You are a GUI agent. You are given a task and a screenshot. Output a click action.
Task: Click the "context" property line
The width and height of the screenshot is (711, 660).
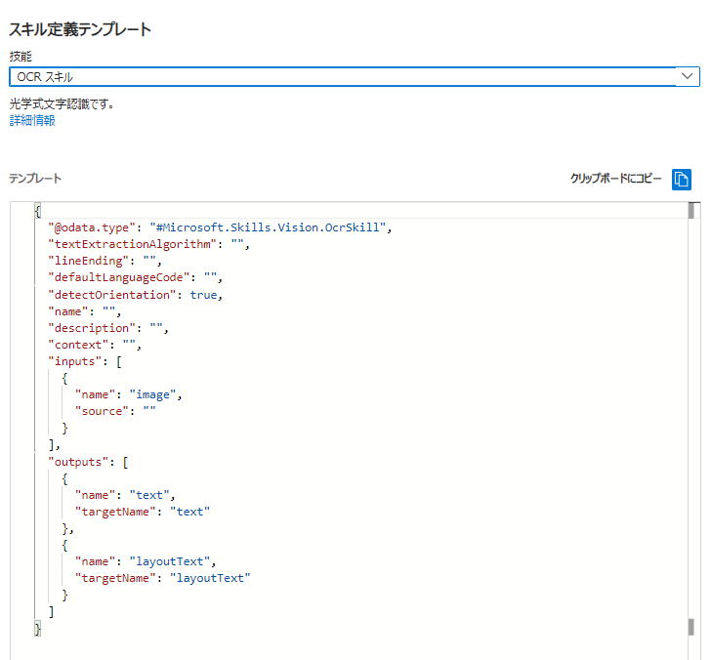point(78,345)
